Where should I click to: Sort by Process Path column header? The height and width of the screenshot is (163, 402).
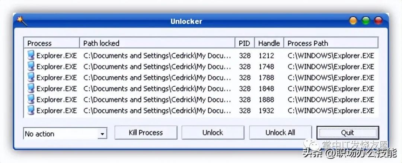coord(331,43)
